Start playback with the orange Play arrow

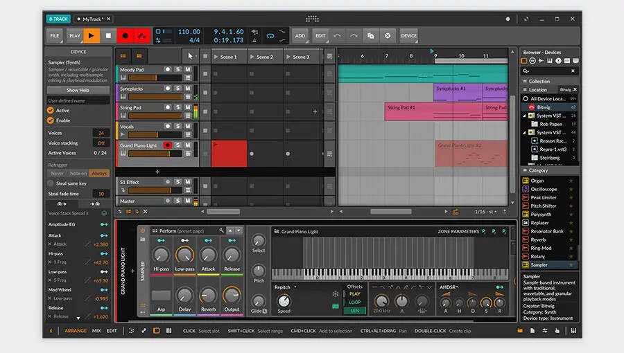pyautogui.click(x=92, y=36)
